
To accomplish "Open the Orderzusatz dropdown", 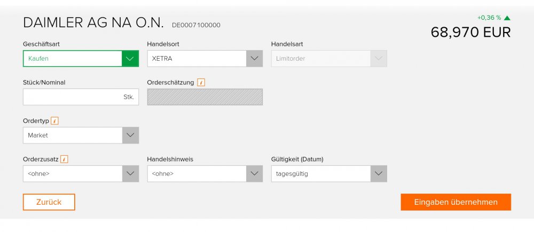I will [x=130, y=174].
